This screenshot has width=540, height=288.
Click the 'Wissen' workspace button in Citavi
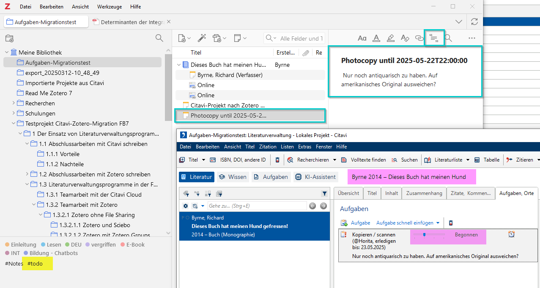click(233, 177)
